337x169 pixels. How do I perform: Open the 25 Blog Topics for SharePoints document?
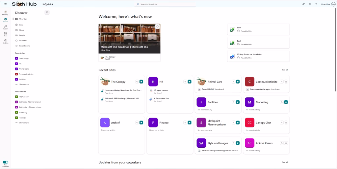coord(249,54)
